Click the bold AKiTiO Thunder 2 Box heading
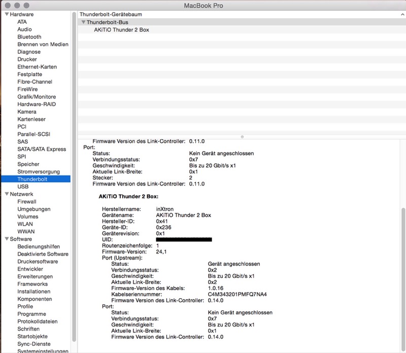Viewport: 406px width, 353px height. (x=128, y=197)
